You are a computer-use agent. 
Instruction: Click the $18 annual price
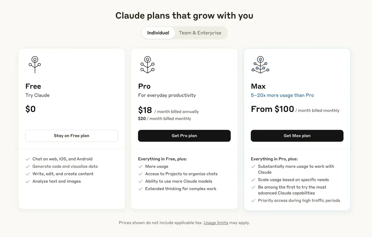point(145,110)
